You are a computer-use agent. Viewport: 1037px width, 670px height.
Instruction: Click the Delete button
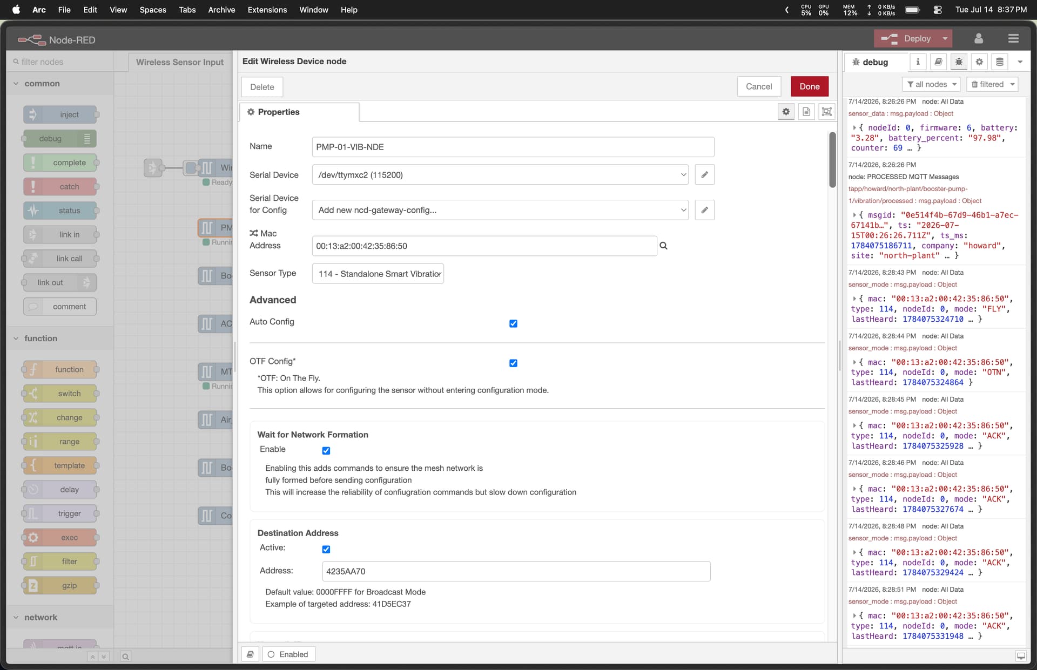262,87
